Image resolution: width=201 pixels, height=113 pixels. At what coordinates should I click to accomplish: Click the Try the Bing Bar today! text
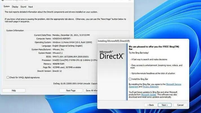click(139, 53)
